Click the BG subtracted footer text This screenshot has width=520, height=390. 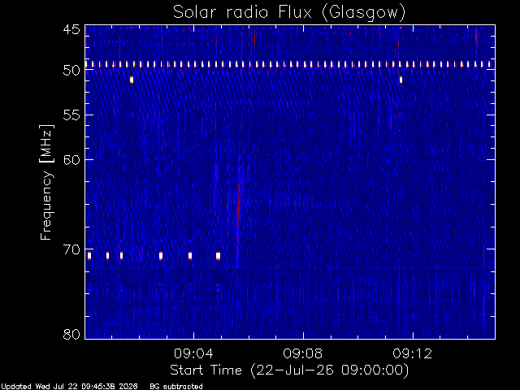[x=176, y=387]
